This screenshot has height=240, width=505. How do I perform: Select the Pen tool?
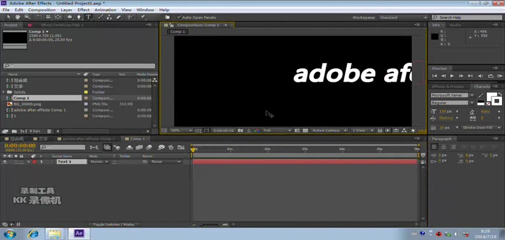click(x=79, y=17)
